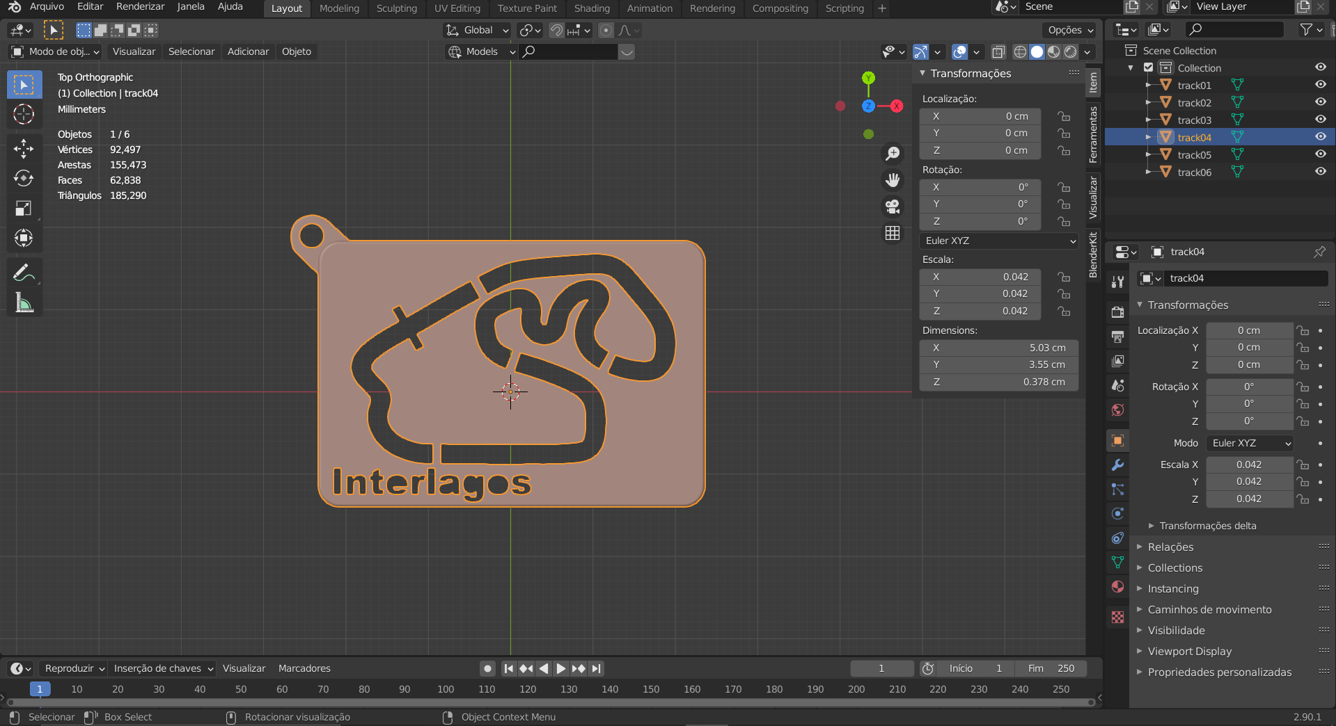Click the camera view icon in viewport

pyautogui.click(x=893, y=207)
